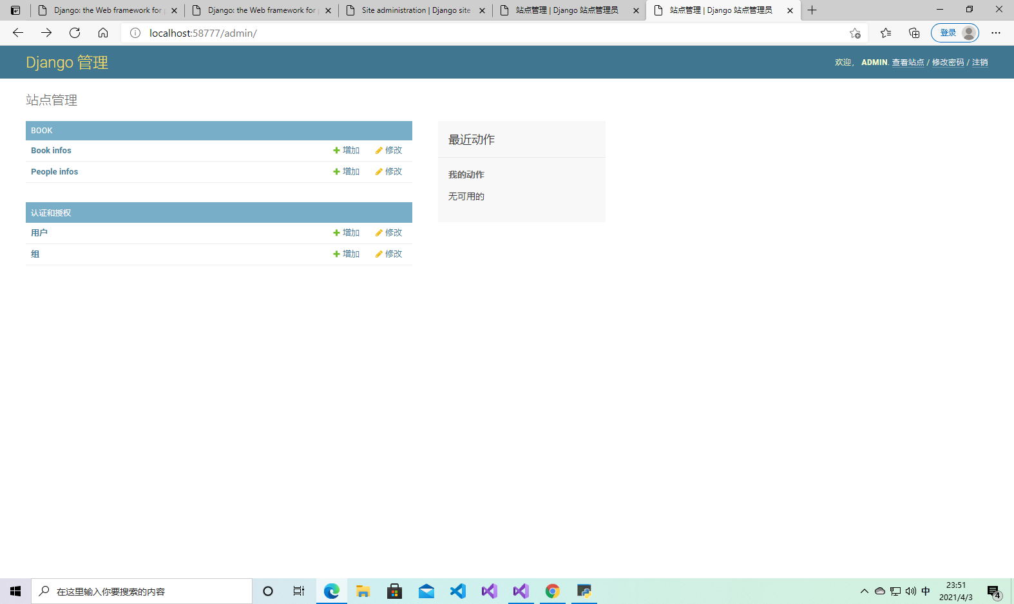Image resolution: width=1014 pixels, height=604 pixels.
Task: Close the Site administration tab
Action: pyautogui.click(x=482, y=10)
